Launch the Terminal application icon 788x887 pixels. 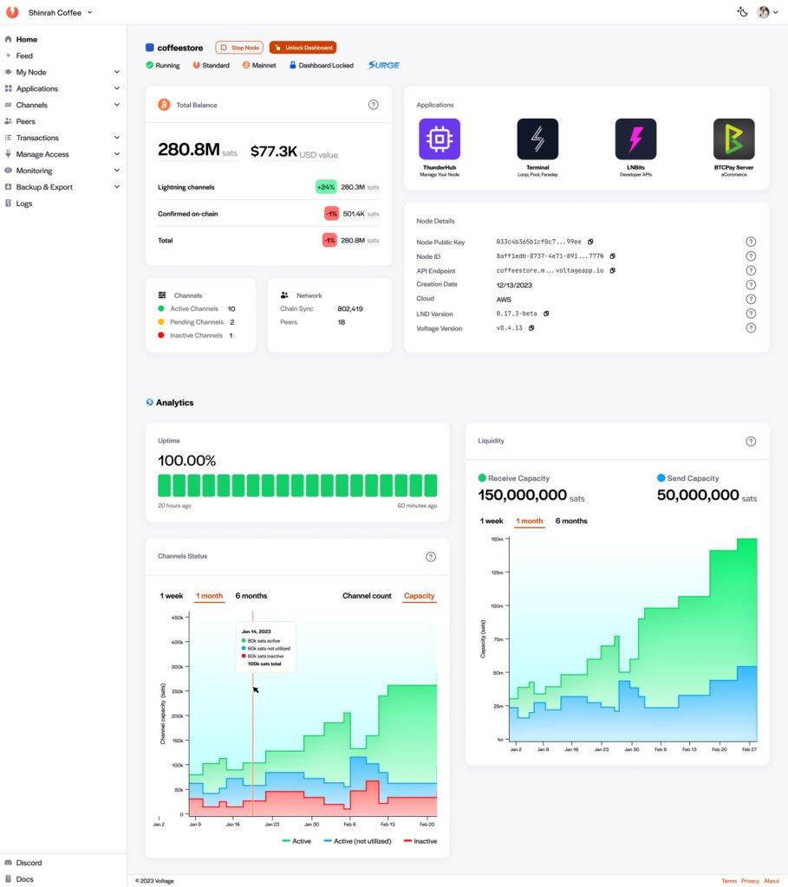pos(537,139)
